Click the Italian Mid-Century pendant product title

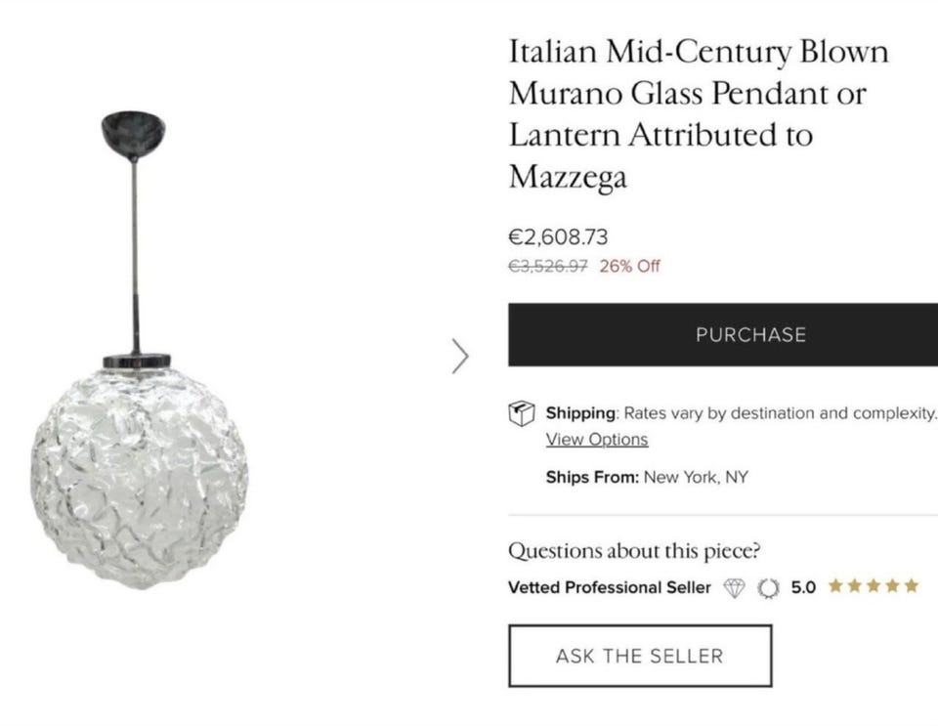coord(699,114)
